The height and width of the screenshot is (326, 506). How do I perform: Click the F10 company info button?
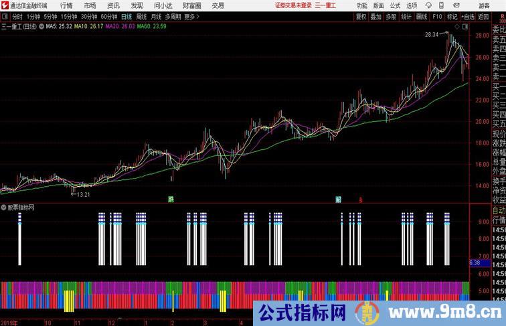(x=437, y=17)
